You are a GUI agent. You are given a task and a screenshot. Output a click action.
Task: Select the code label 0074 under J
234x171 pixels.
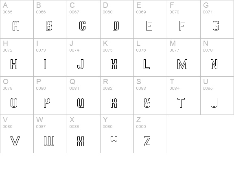pos(74,50)
